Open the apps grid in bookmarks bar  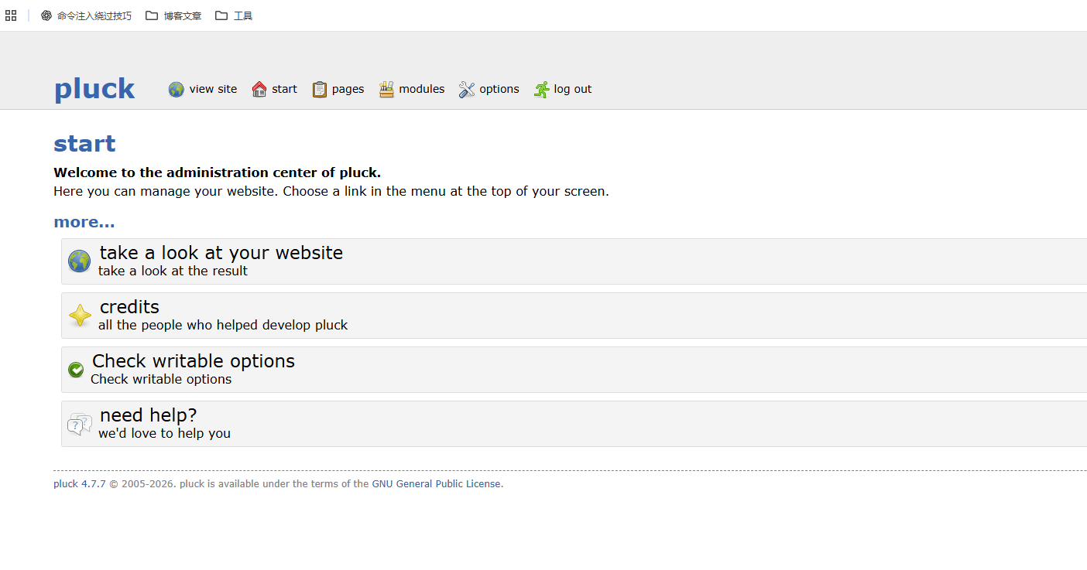click(11, 15)
